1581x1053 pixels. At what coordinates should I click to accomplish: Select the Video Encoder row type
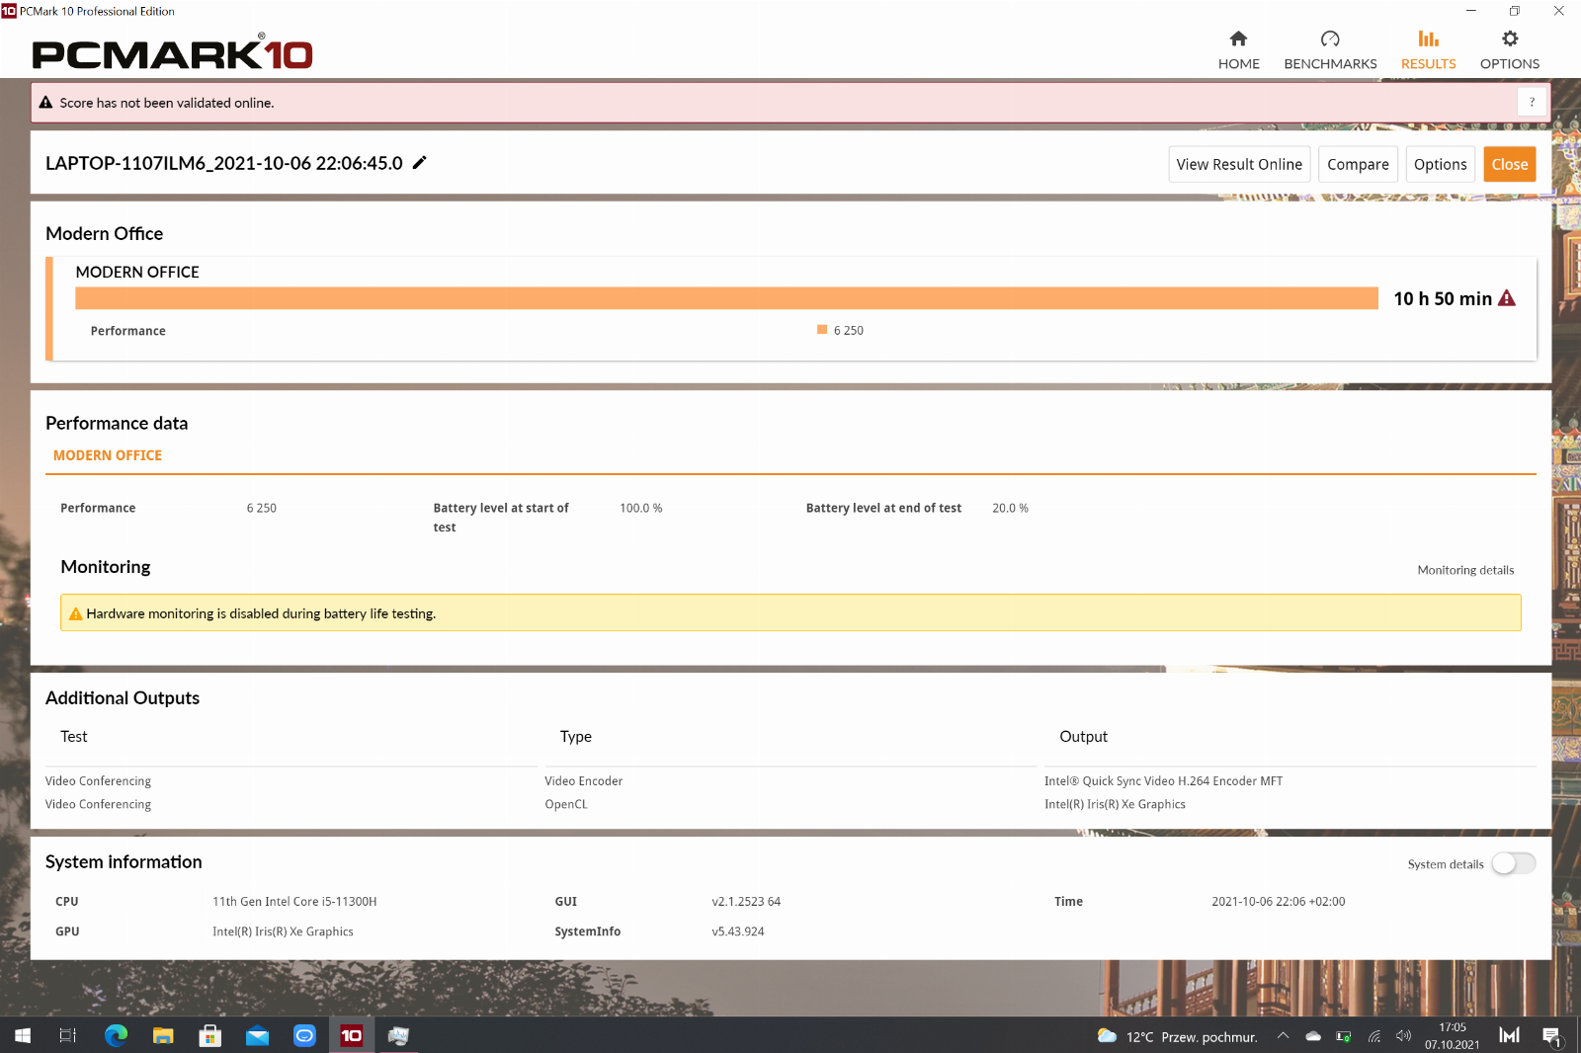pos(584,781)
